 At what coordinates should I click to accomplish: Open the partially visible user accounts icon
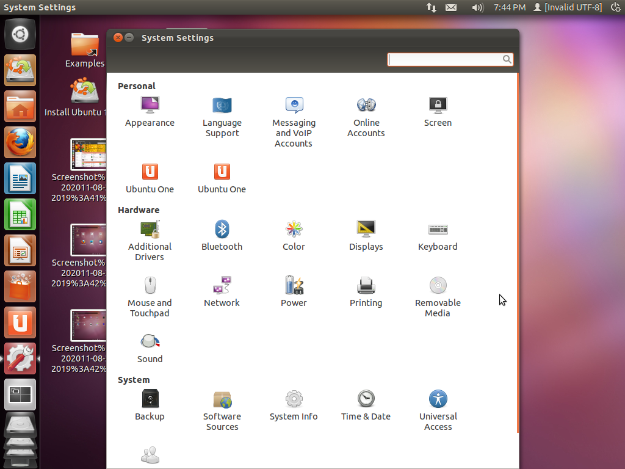150,456
